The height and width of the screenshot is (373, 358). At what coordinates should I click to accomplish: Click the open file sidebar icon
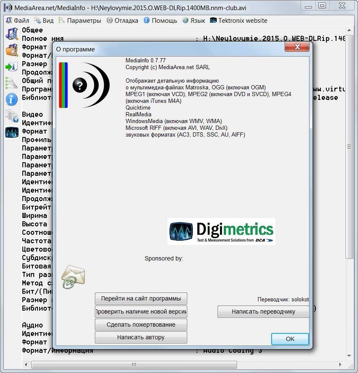click(x=12, y=34)
